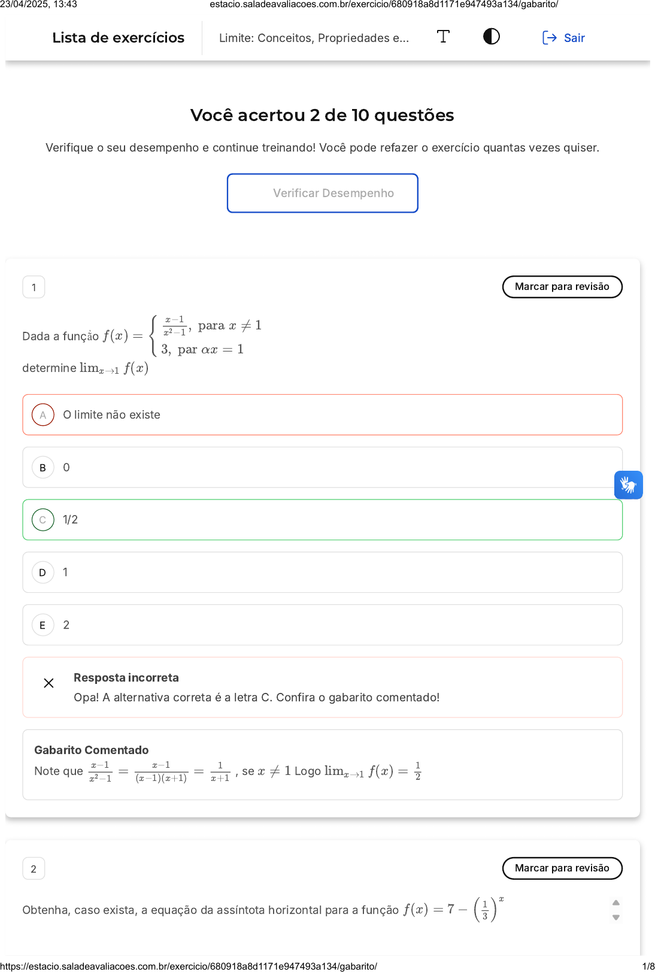The image size is (655, 972).
Task: Click the scroll down arrow near question 2
Action: click(616, 918)
